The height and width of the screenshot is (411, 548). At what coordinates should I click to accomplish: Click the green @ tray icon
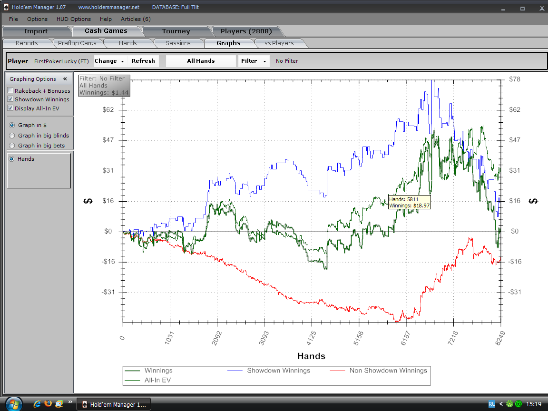click(518, 404)
